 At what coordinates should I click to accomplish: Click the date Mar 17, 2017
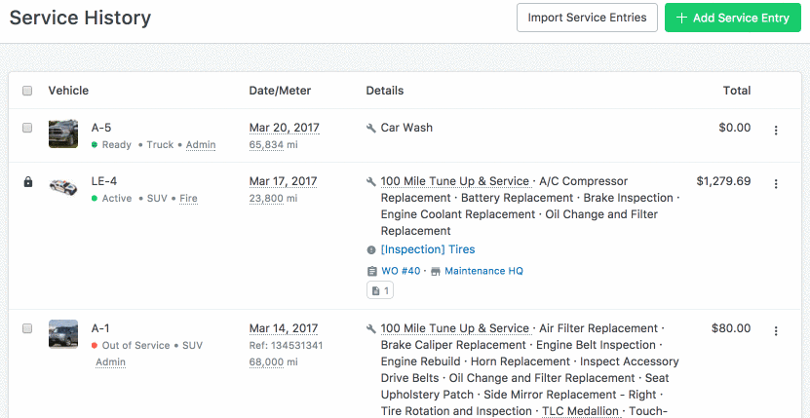pos(283,181)
